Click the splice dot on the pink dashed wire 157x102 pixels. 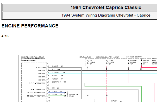tap(107, 96)
